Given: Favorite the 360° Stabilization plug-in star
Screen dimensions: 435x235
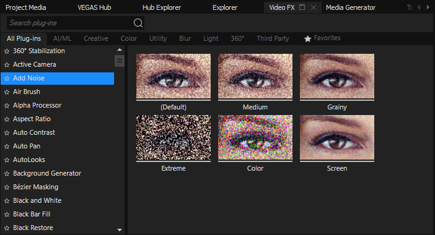Looking at the screenshot, I should (x=7, y=51).
